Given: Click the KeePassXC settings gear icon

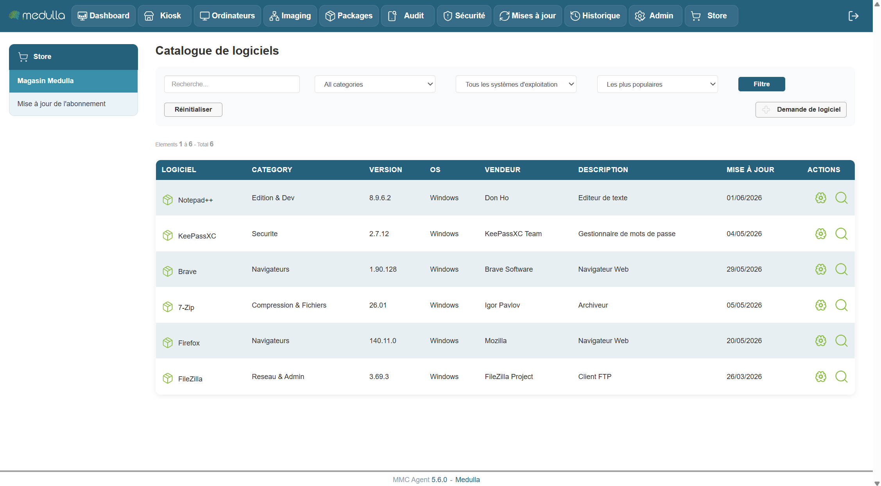Looking at the screenshot, I should pos(821,234).
